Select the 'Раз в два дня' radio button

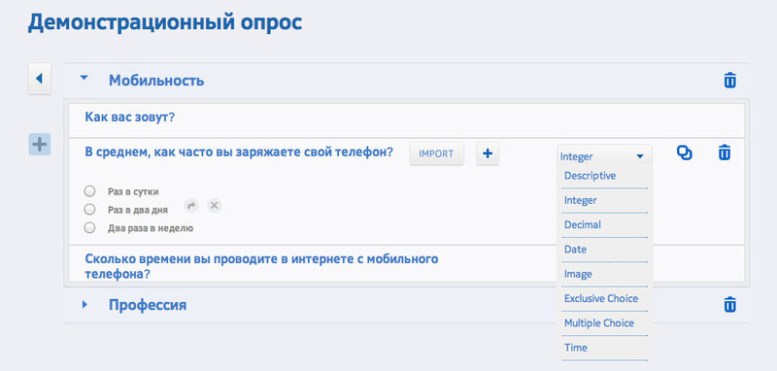click(89, 210)
